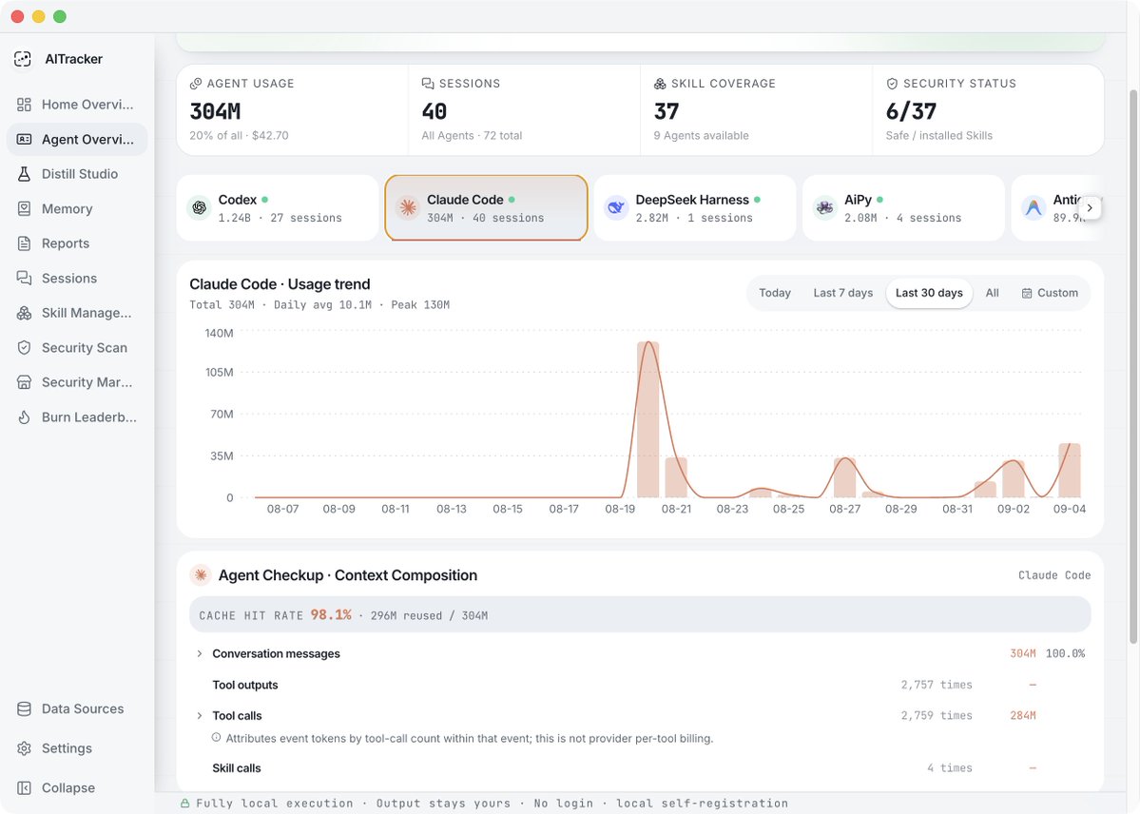The width and height of the screenshot is (1140, 814).
Task: Click the Agent Usage 304M value
Action: pyautogui.click(x=215, y=111)
